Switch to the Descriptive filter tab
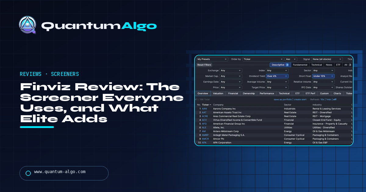366x192 pixels. [x=280, y=65]
